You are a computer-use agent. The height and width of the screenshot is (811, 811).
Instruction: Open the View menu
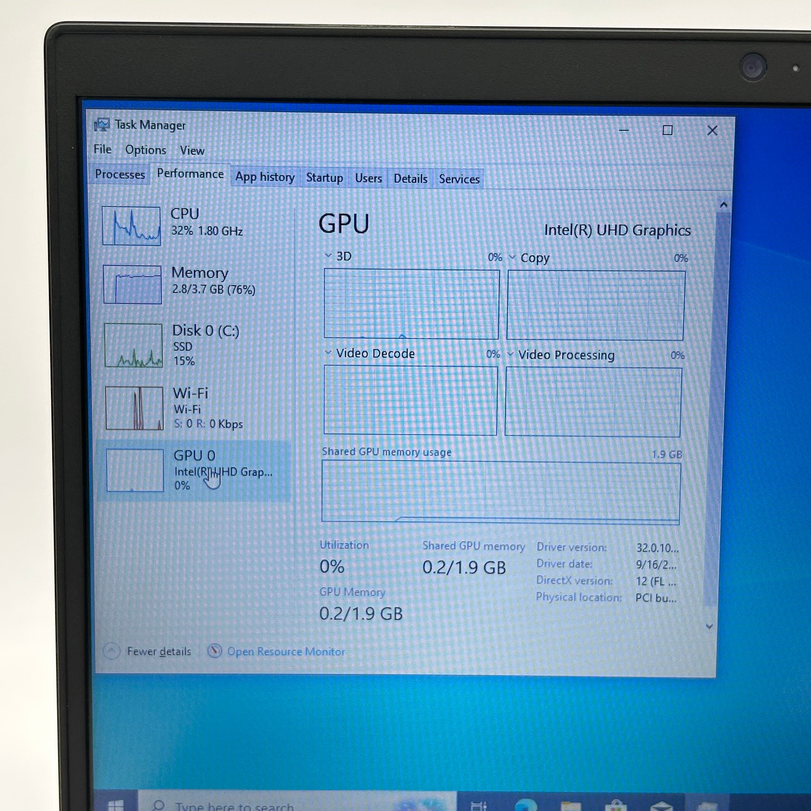192,150
